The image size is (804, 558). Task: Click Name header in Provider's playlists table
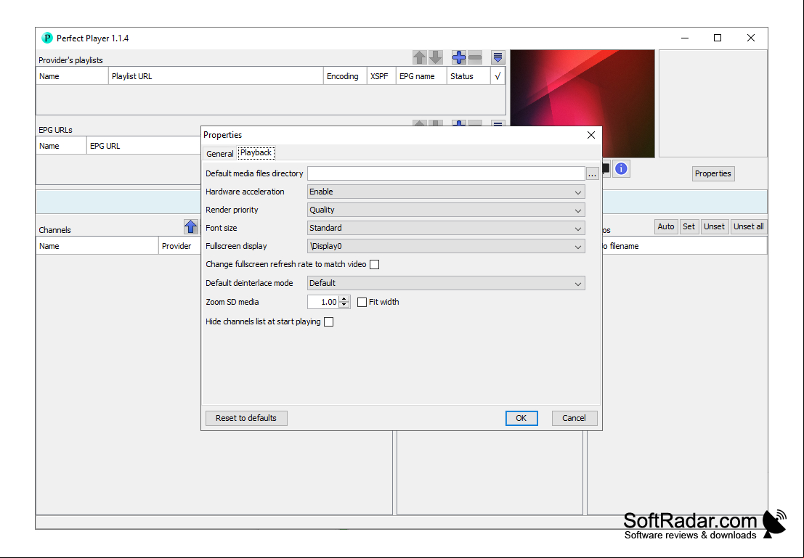click(x=73, y=76)
